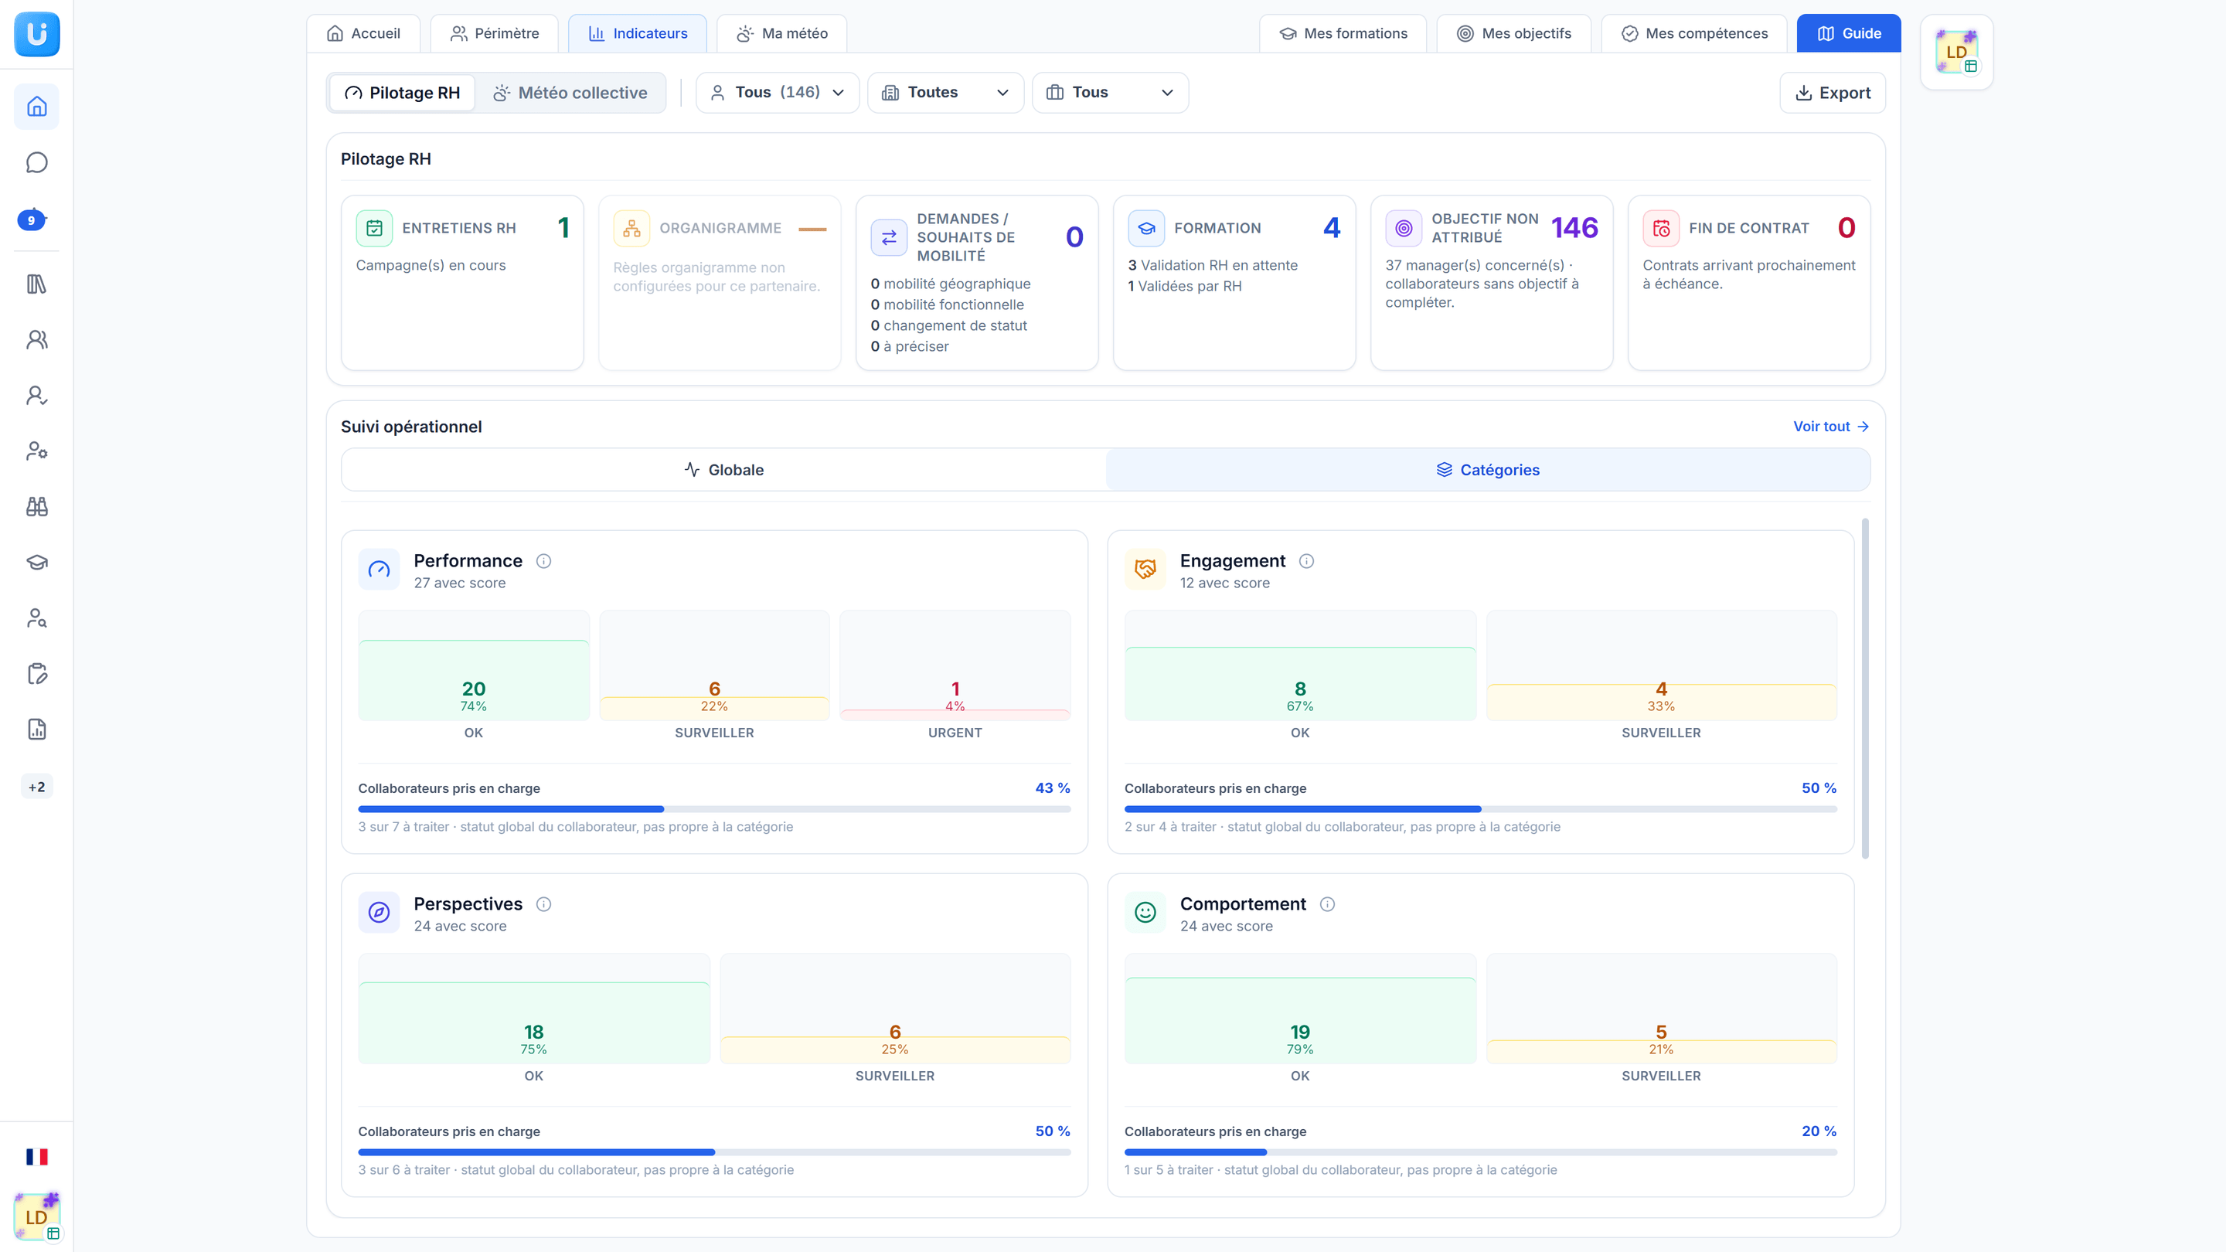Open the chat bubble icon in sidebar
Screen dimensions: 2226x1252
tap(36, 162)
